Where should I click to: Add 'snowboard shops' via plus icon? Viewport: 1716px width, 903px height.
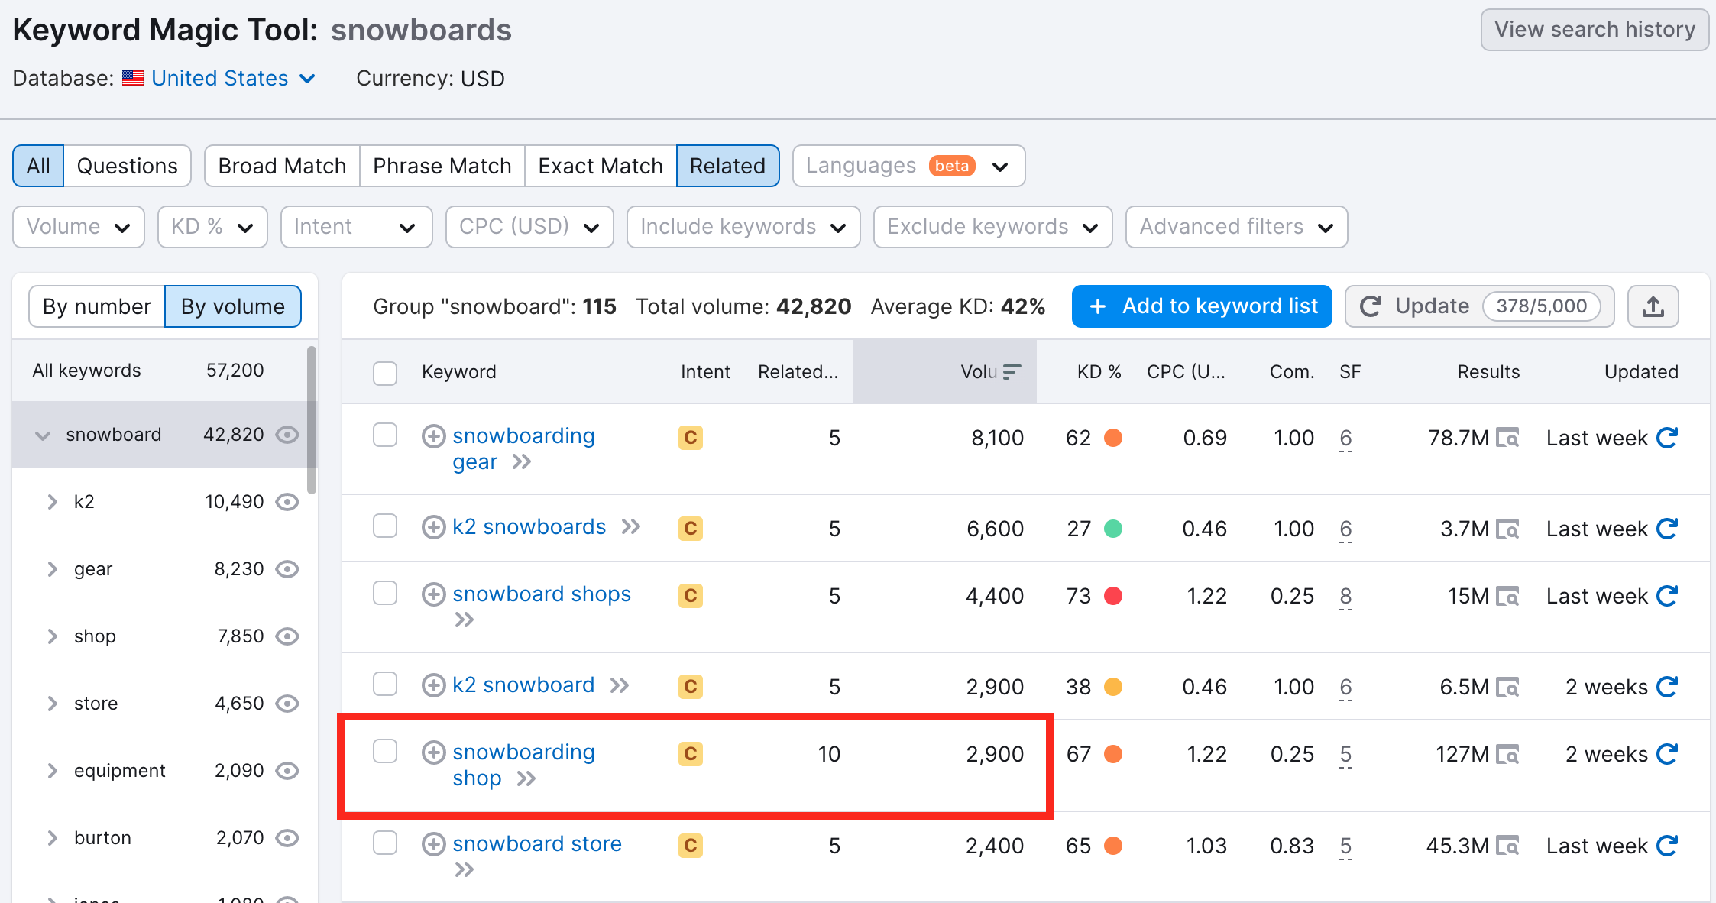coord(434,594)
